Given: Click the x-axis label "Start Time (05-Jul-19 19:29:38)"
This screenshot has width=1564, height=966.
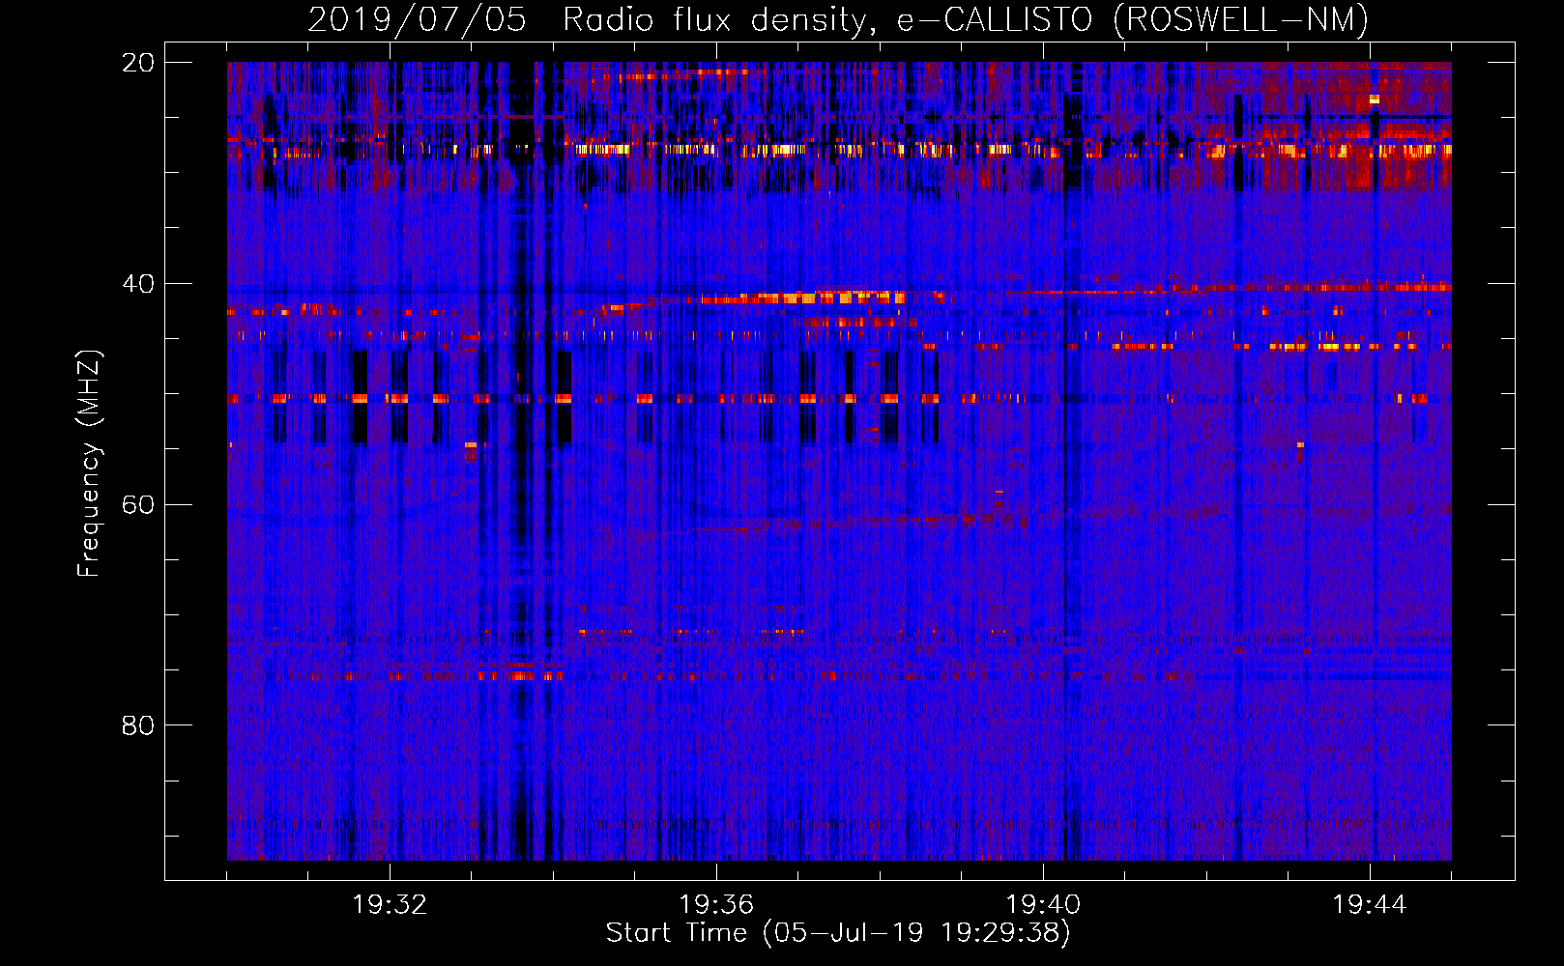Looking at the screenshot, I should point(838,933).
